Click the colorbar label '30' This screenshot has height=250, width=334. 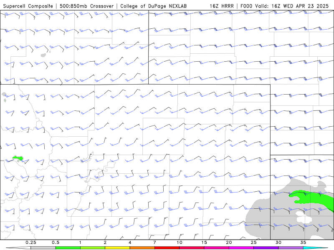tap(278, 242)
